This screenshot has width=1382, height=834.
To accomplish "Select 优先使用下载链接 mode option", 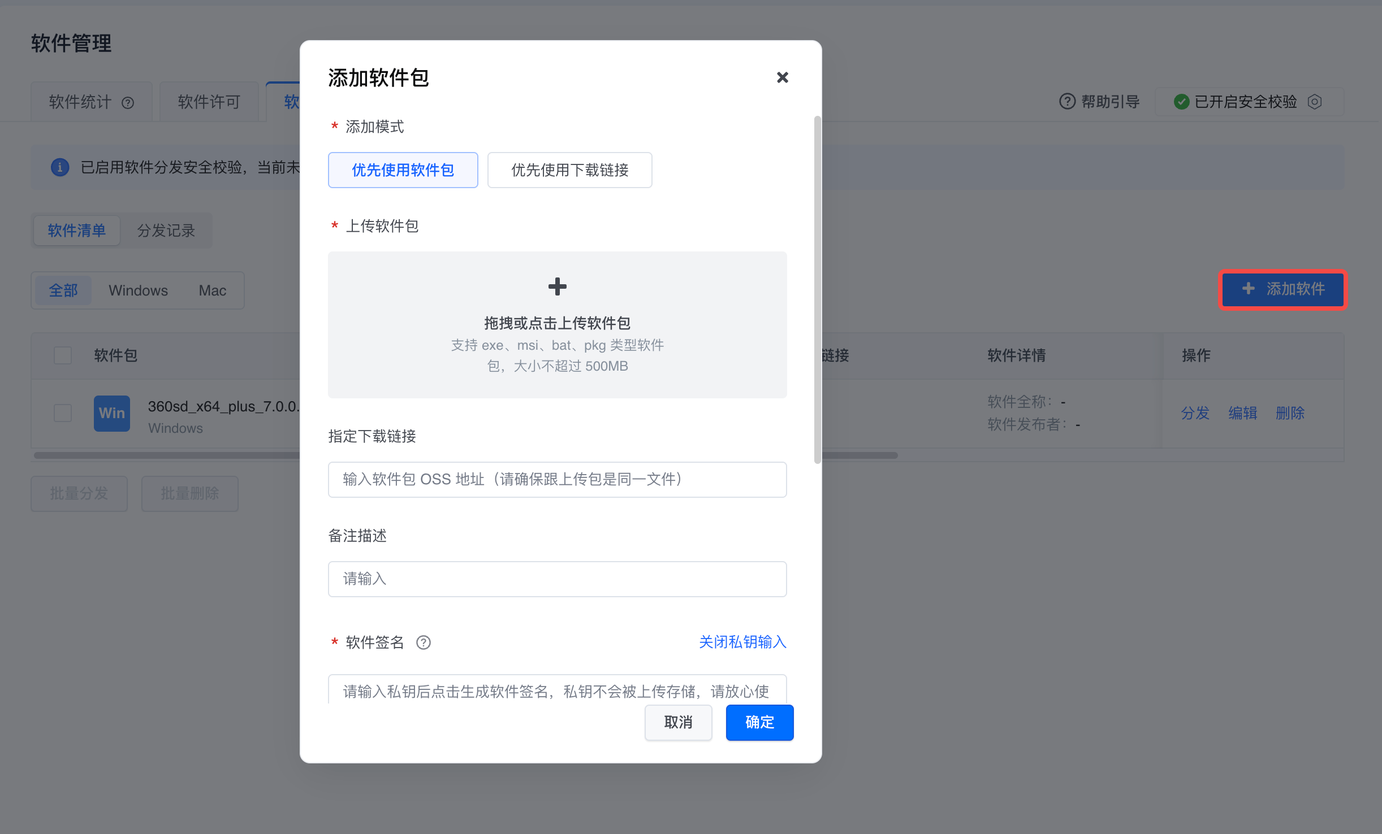I will point(569,170).
